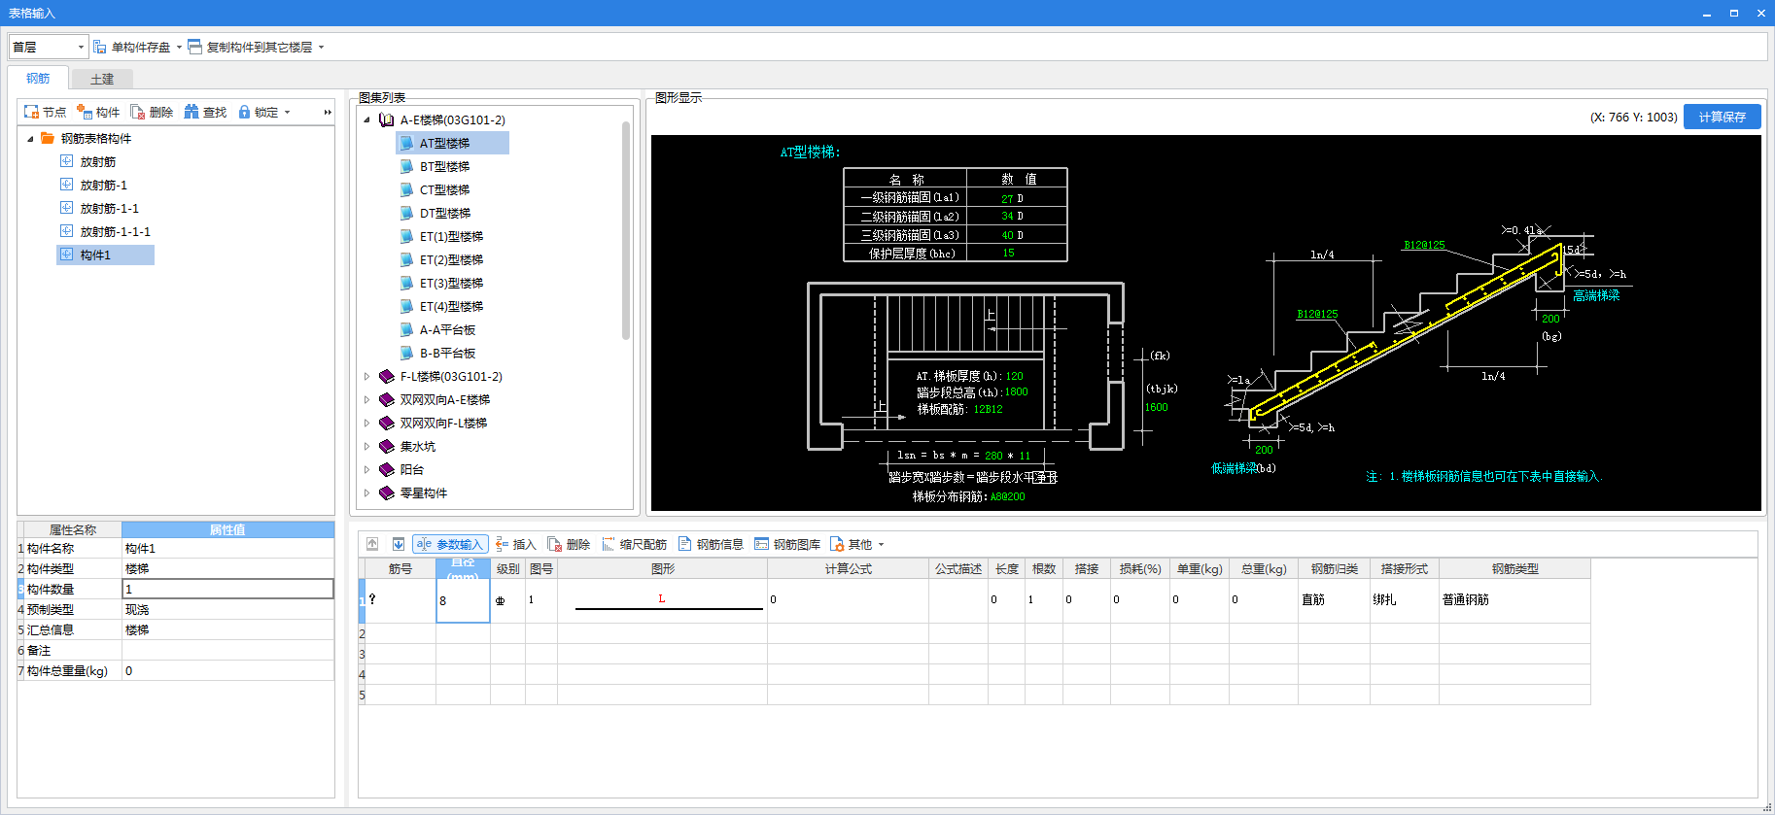Click the 其他 (other) tool icon

point(837,544)
